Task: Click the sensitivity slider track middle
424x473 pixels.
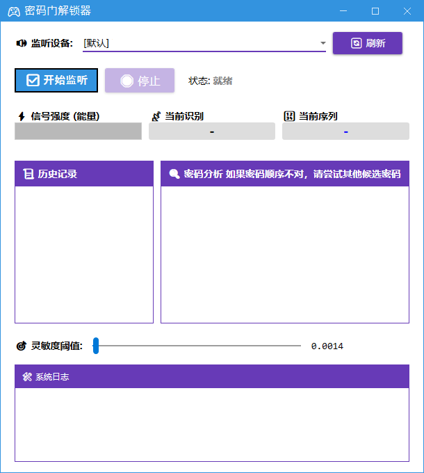Action: coord(197,346)
